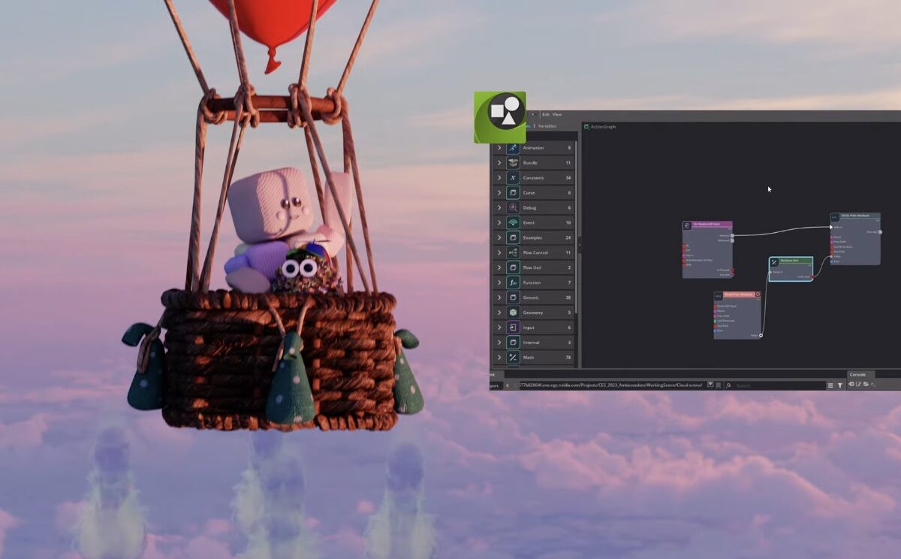Click the Math category icon
This screenshot has width=901, height=559.
pyautogui.click(x=513, y=358)
